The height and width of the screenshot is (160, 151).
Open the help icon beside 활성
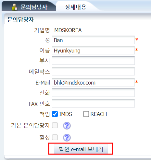(67, 138)
